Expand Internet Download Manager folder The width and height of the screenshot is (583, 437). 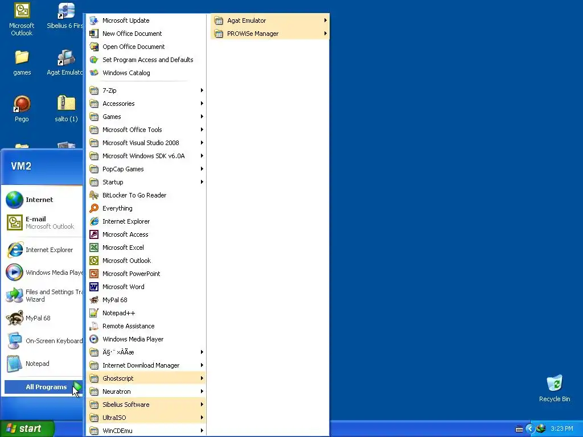coord(146,365)
